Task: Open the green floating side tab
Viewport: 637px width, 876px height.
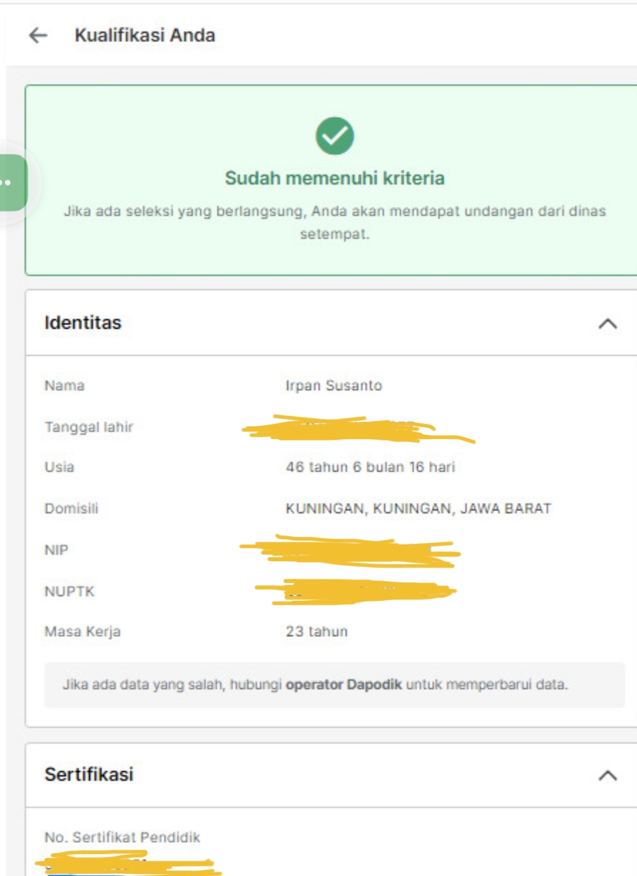Action: 12,182
